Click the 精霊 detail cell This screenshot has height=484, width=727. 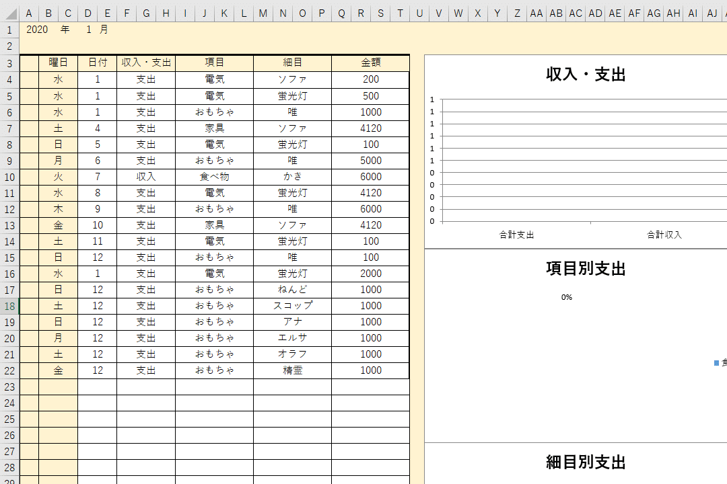pyautogui.click(x=293, y=370)
